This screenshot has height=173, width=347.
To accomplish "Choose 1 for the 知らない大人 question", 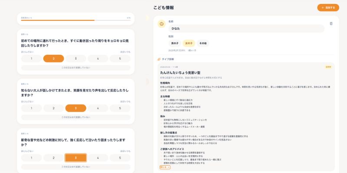I will (31, 108).
